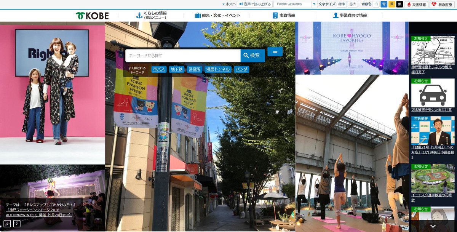Viewport: 457px width, 232px height.
Task: Set text size to 拡大
Action: [353, 4]
